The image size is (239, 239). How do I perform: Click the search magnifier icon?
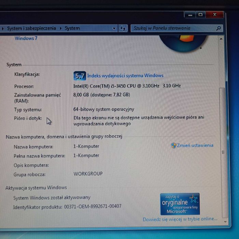click(219, 28)
